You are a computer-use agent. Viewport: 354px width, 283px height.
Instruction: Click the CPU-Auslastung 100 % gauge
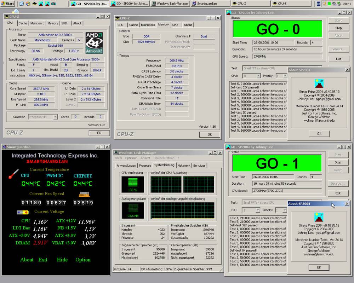(132, 184)
